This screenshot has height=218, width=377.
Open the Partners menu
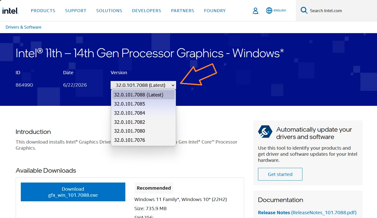(183, 11)
